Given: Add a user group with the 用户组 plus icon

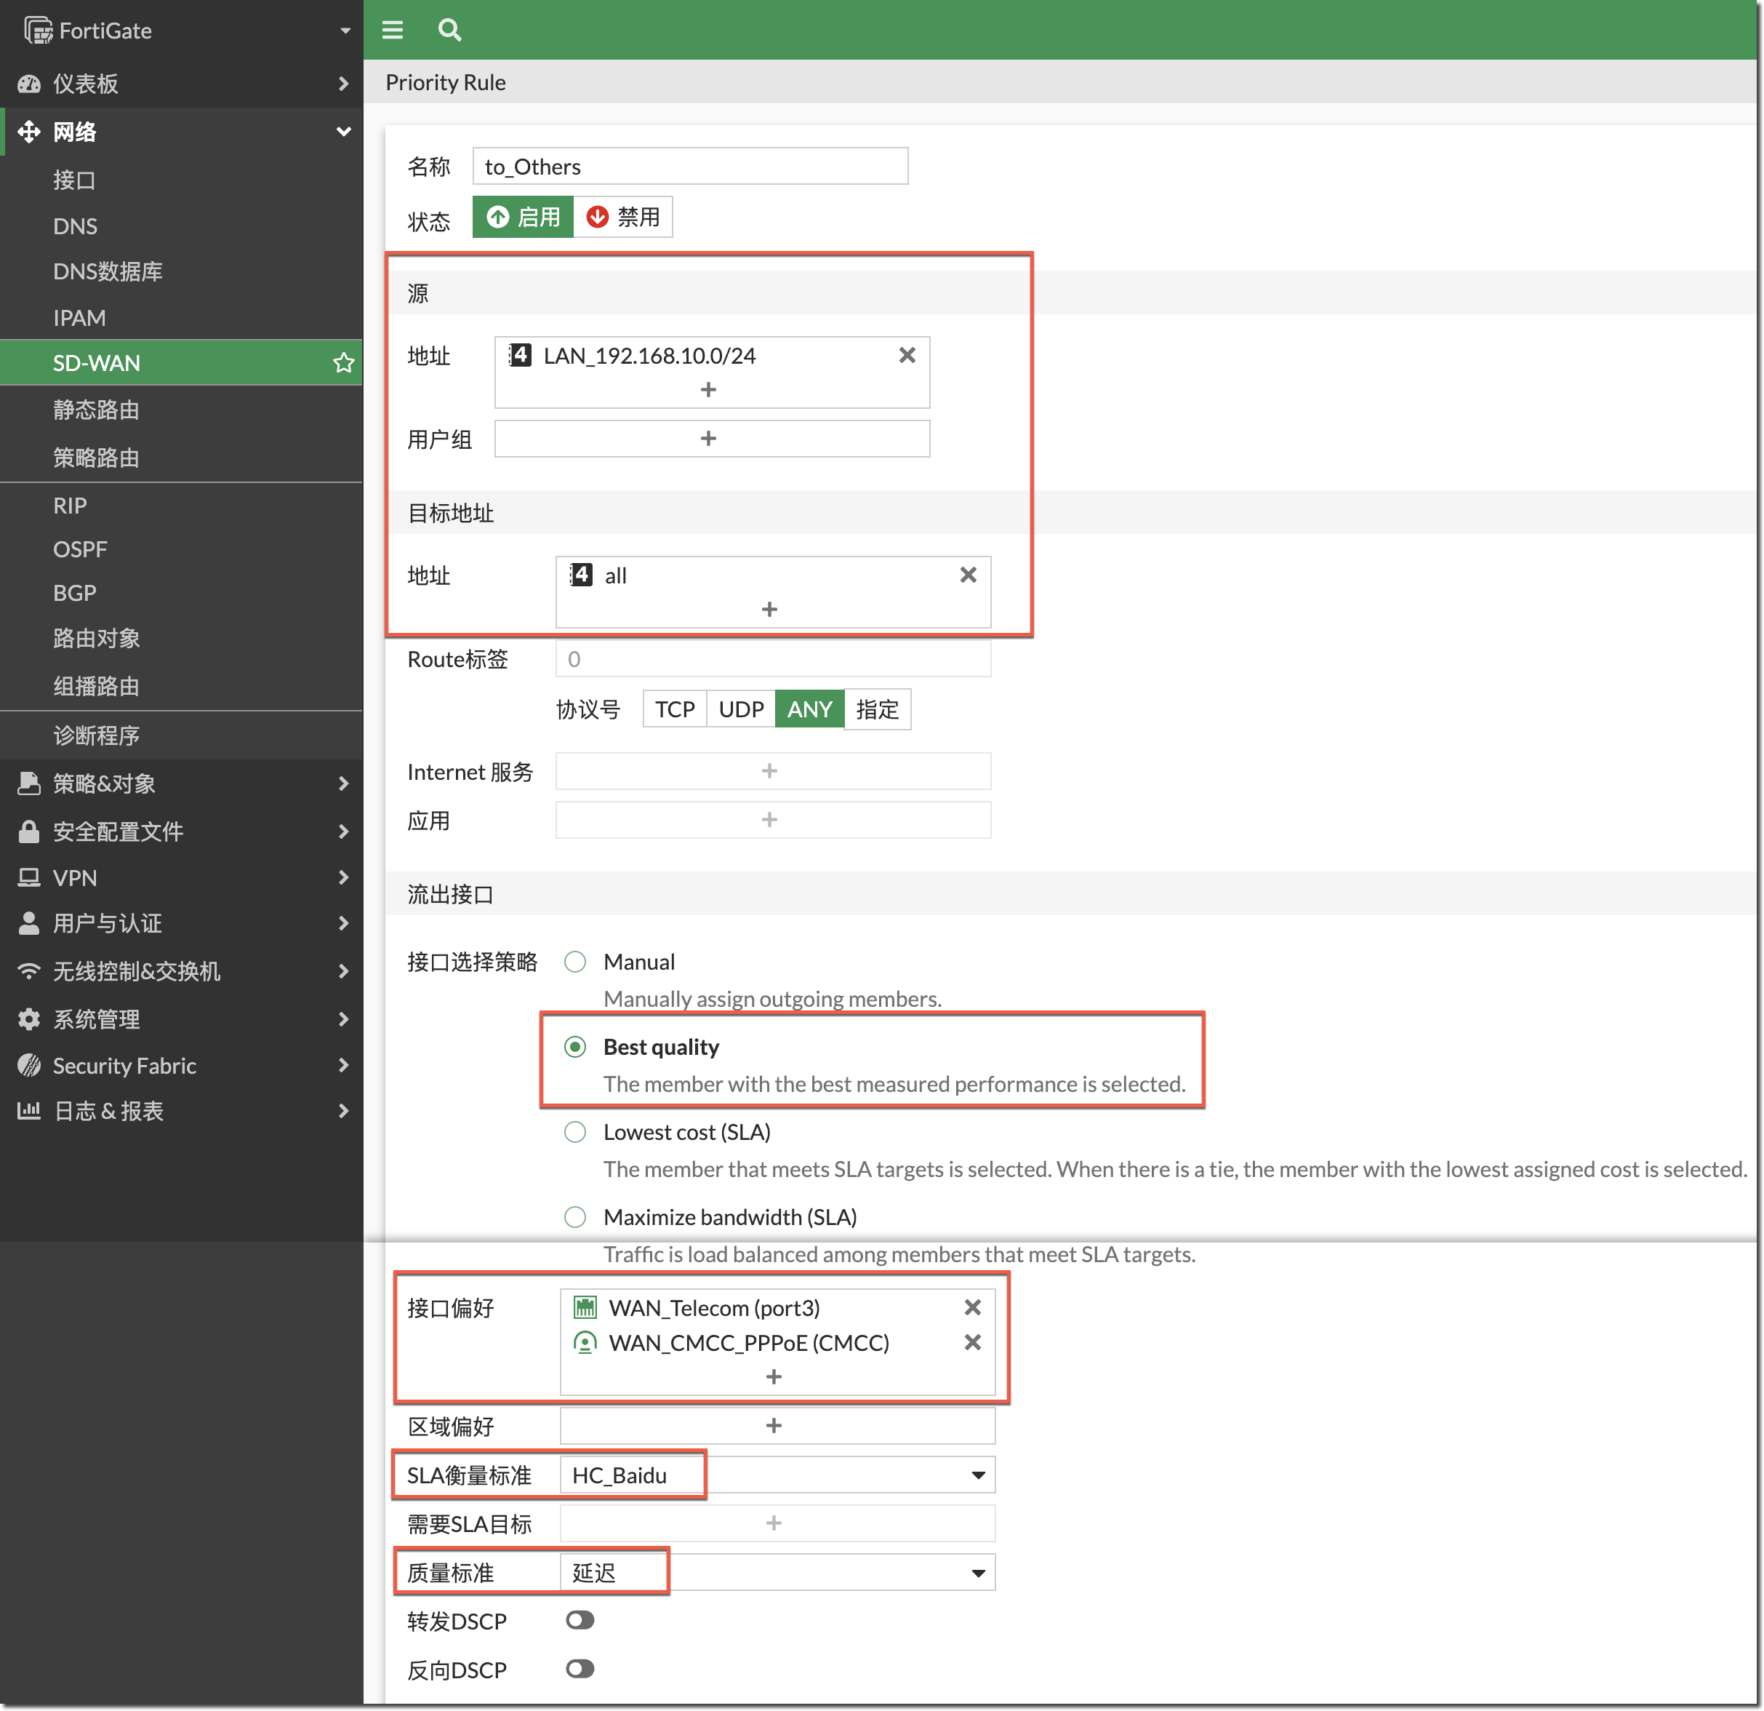Looking at the screenshot, I should tap(708, 439).
